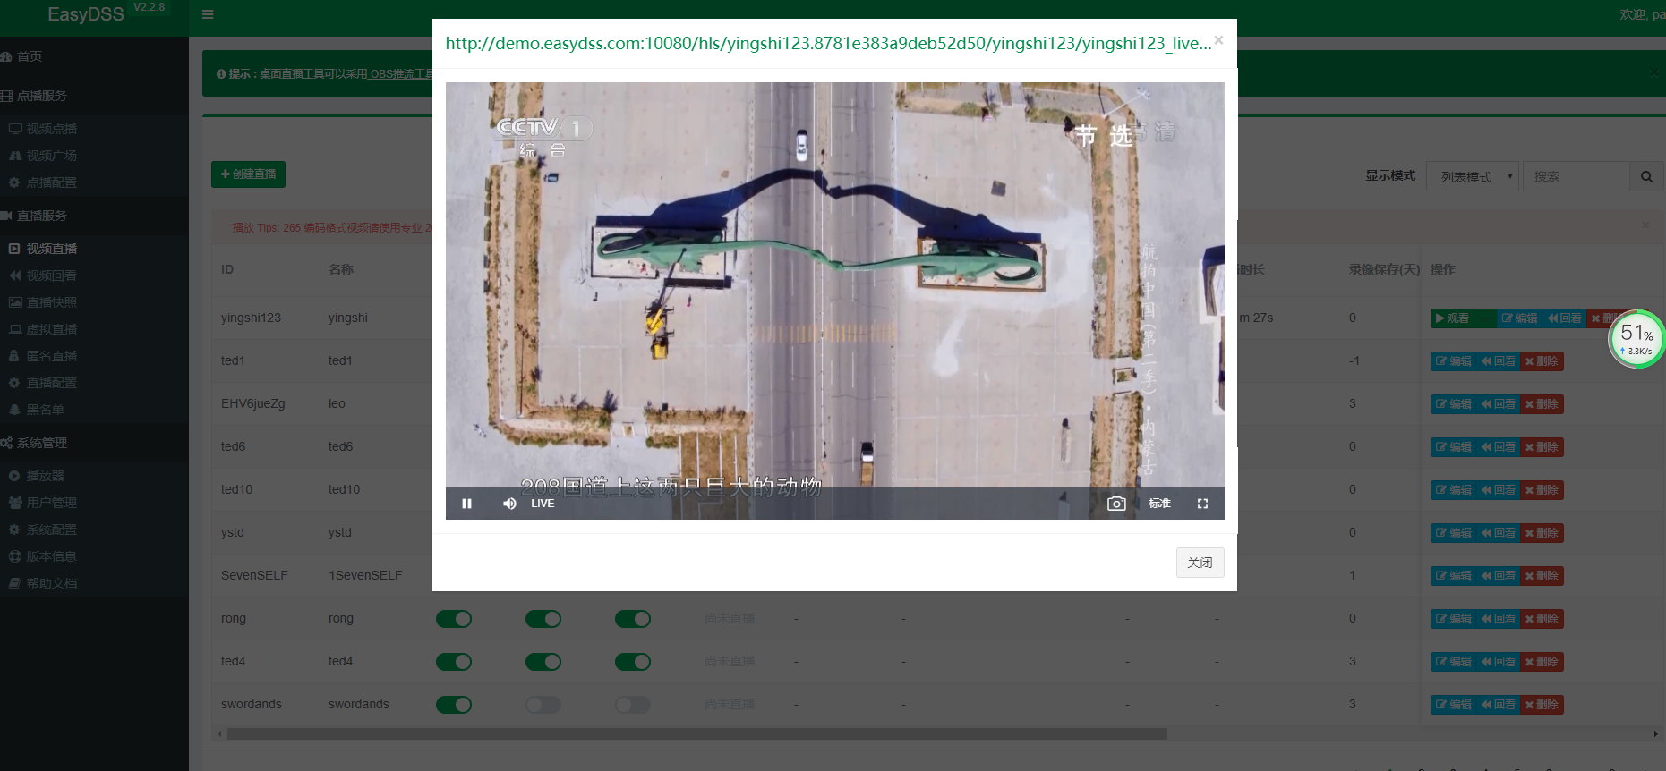Toggle first switch in the rong row

click(x=454, y=619)
